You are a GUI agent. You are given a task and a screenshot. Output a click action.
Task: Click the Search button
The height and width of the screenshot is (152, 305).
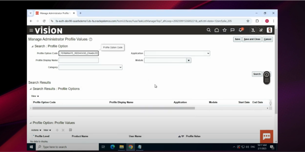point(257,74)
